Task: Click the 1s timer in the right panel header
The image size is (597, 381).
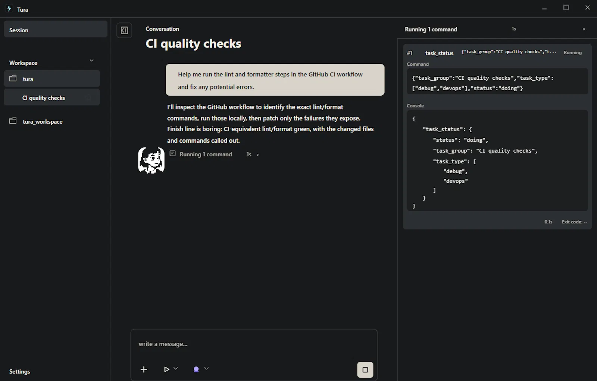Action: 514,29
